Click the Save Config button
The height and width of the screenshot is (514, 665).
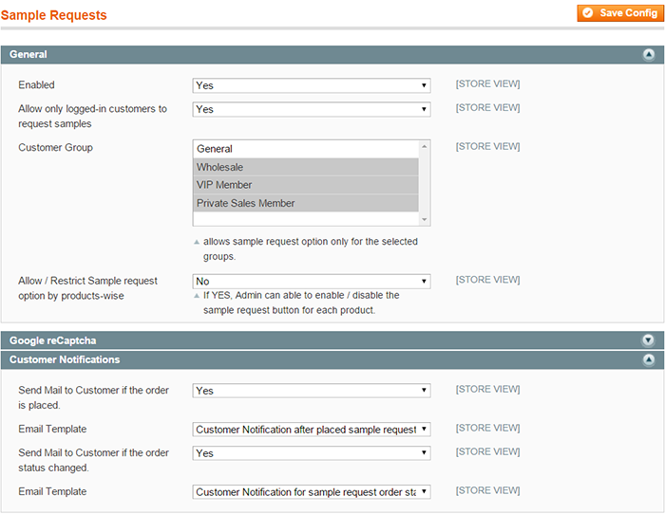[x=620, y=13]
